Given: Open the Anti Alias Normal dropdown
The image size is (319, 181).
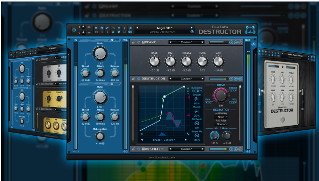Looking at the screenshot, I should pos(221,124).
